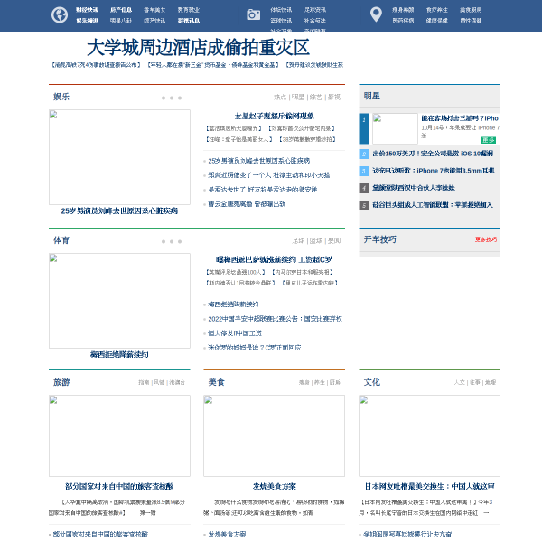Open 房产信息 in the top navigation
This screenshot has height=542, width=542.
point(121,10)
